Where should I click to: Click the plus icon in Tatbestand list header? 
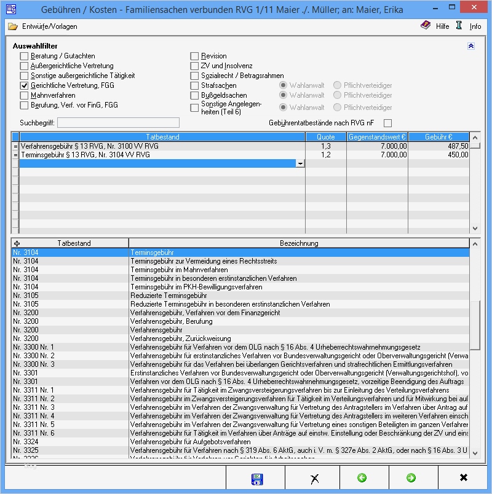17,243
